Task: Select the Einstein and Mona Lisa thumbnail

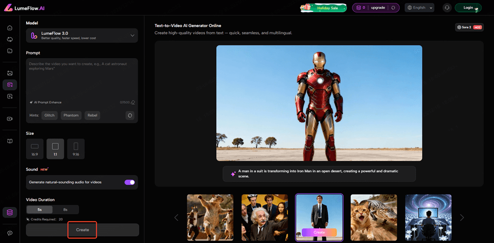Action: click(265, 217)
